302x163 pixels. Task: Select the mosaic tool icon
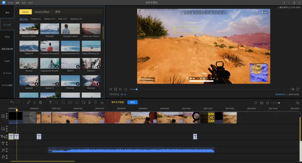point(70,102)
